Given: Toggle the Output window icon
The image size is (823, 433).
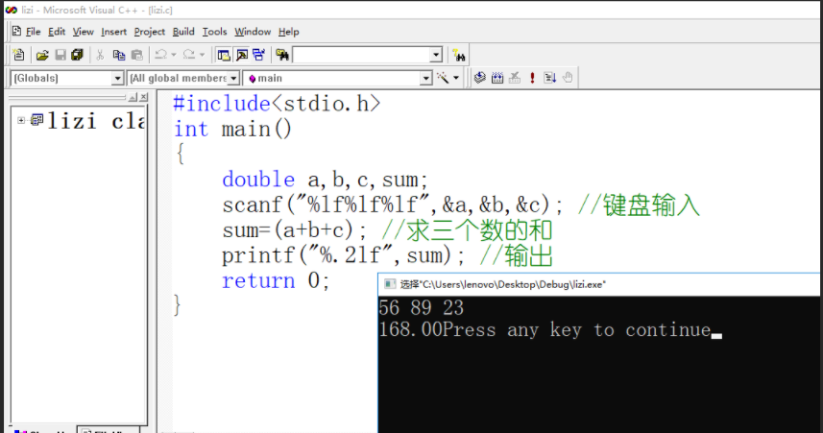Looking at the screenshot, I should (x=241, y=55).
